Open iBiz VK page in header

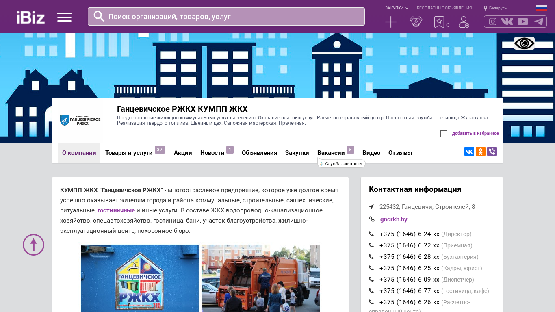[x=507, y=22]
